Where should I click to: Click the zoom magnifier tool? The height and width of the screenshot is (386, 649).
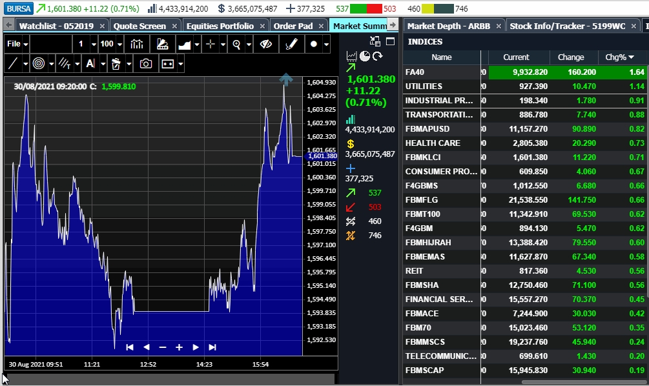click(x=236, y=44)
